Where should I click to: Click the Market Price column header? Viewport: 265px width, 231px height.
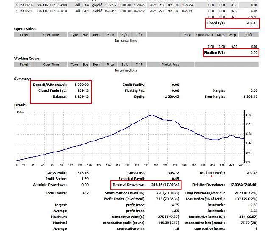click(170, 65)
